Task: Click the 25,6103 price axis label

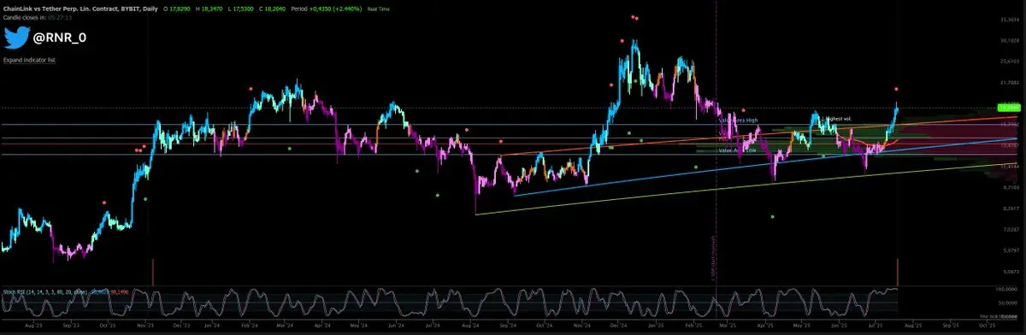Action: click(x=1010, y=62)
